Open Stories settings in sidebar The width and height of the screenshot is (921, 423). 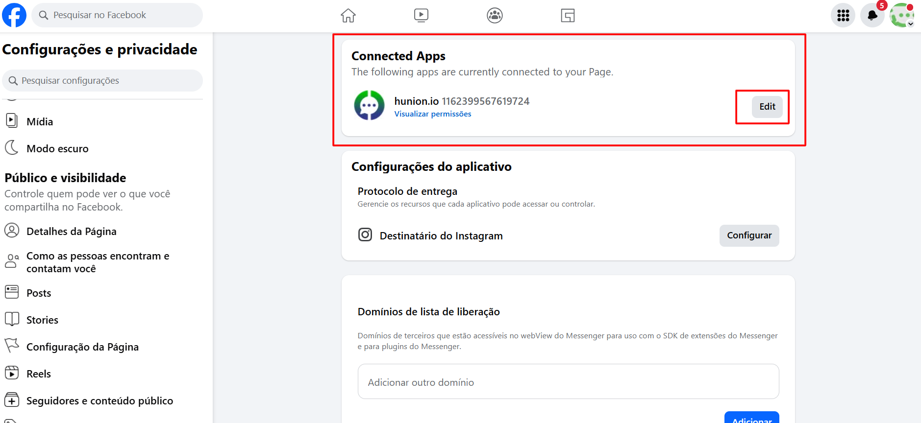click(x=42, y=320)
